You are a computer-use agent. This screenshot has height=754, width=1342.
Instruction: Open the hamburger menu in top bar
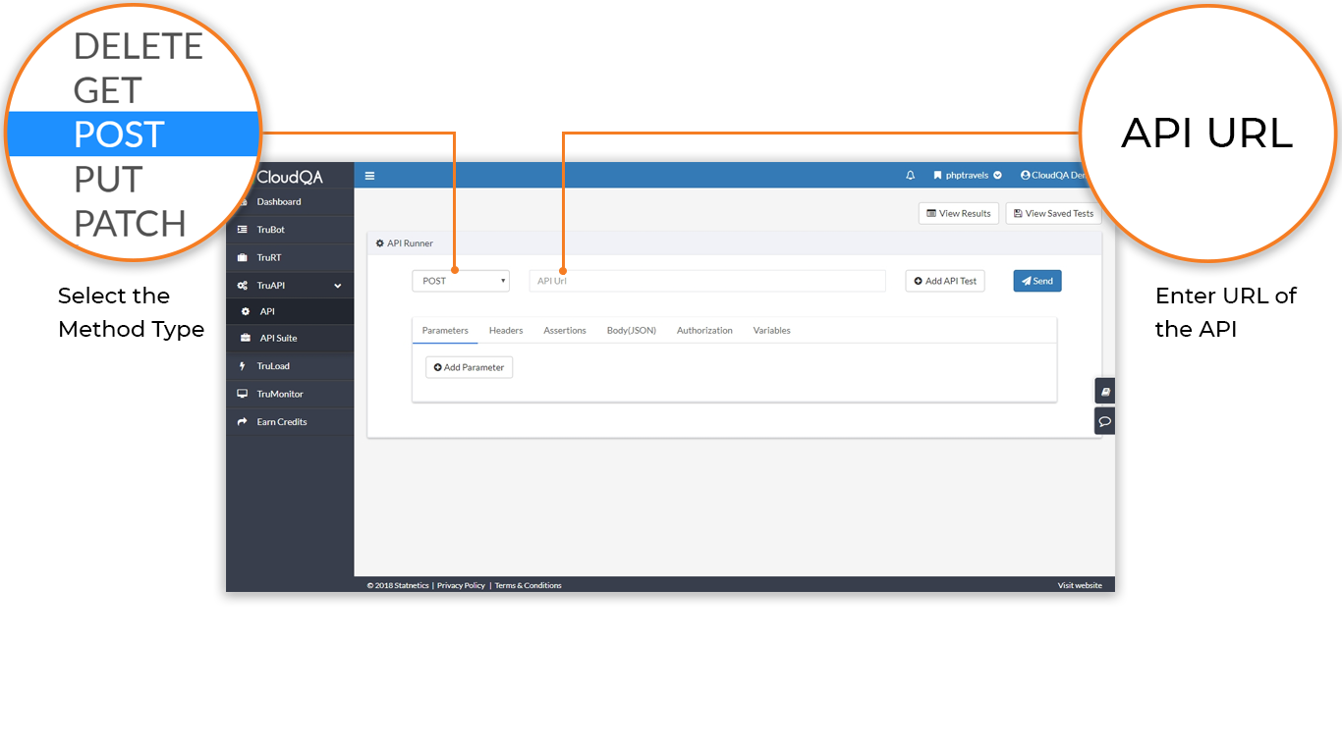[x=369, y=176]
